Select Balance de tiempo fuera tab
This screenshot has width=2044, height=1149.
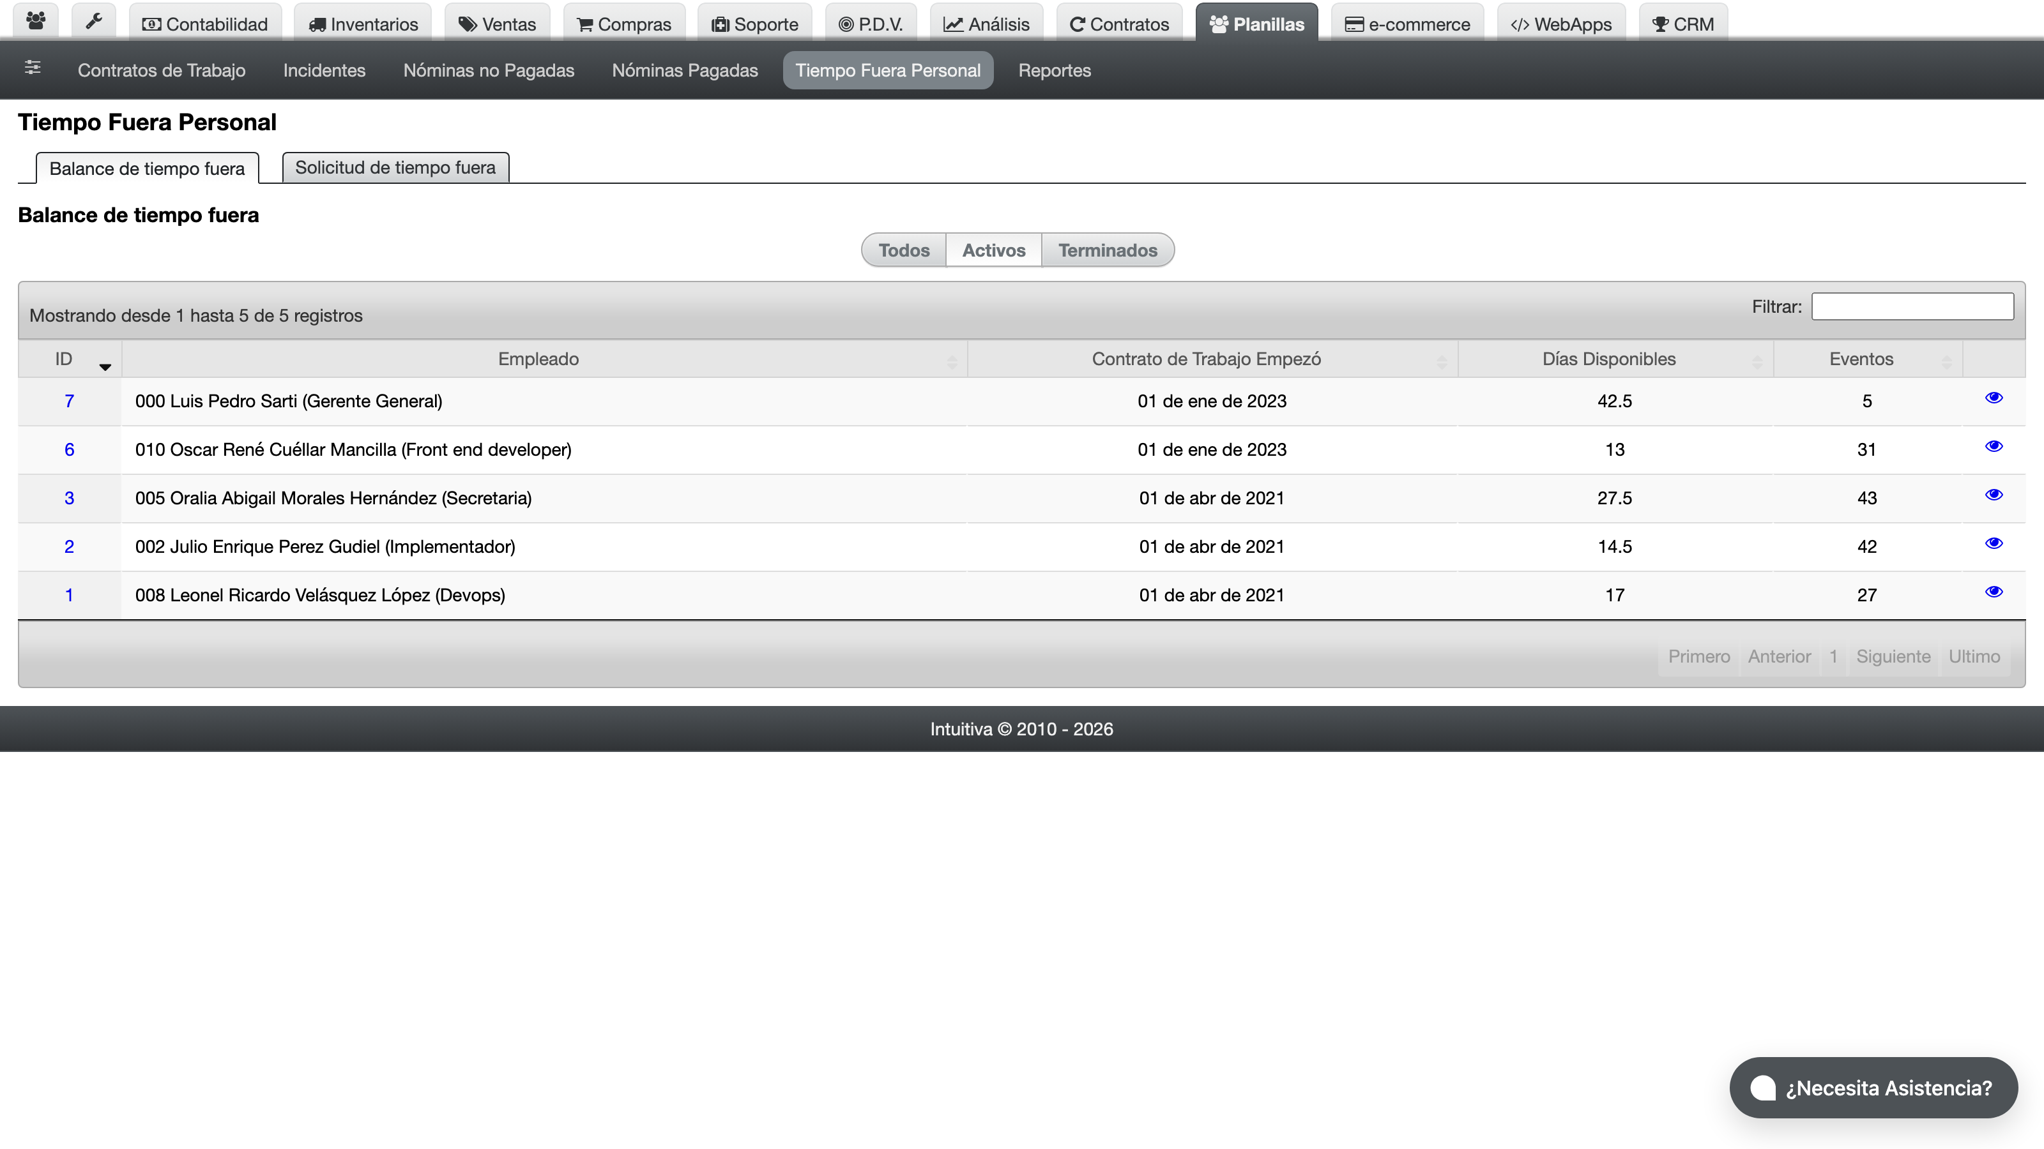147,168
